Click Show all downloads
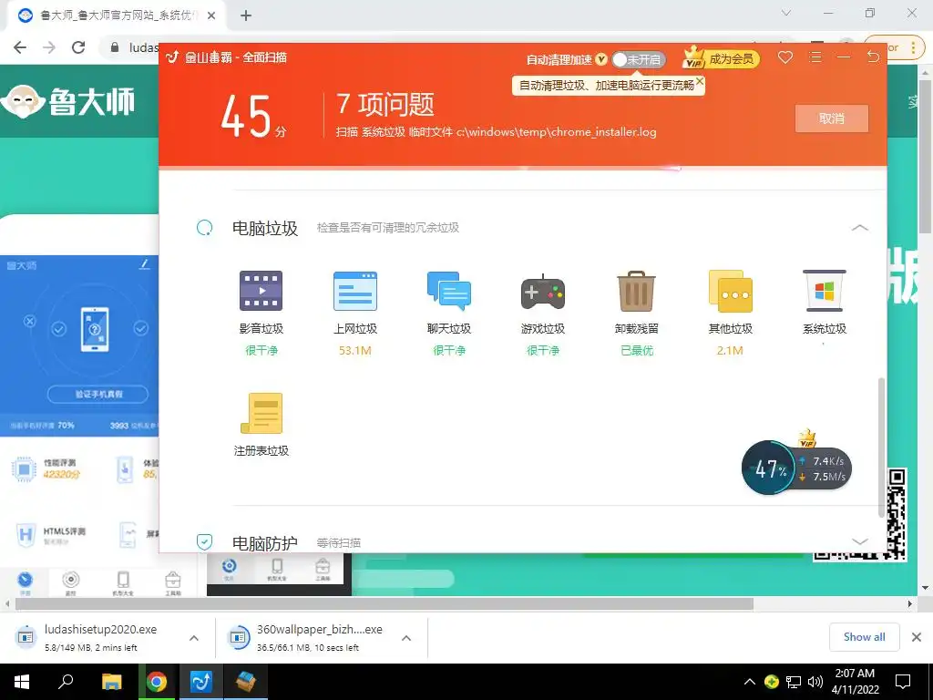This screenshot has width=933, height=700. [864, 637]
